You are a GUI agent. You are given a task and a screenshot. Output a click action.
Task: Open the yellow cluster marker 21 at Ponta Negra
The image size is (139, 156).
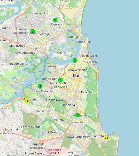[x=106, y=138]
